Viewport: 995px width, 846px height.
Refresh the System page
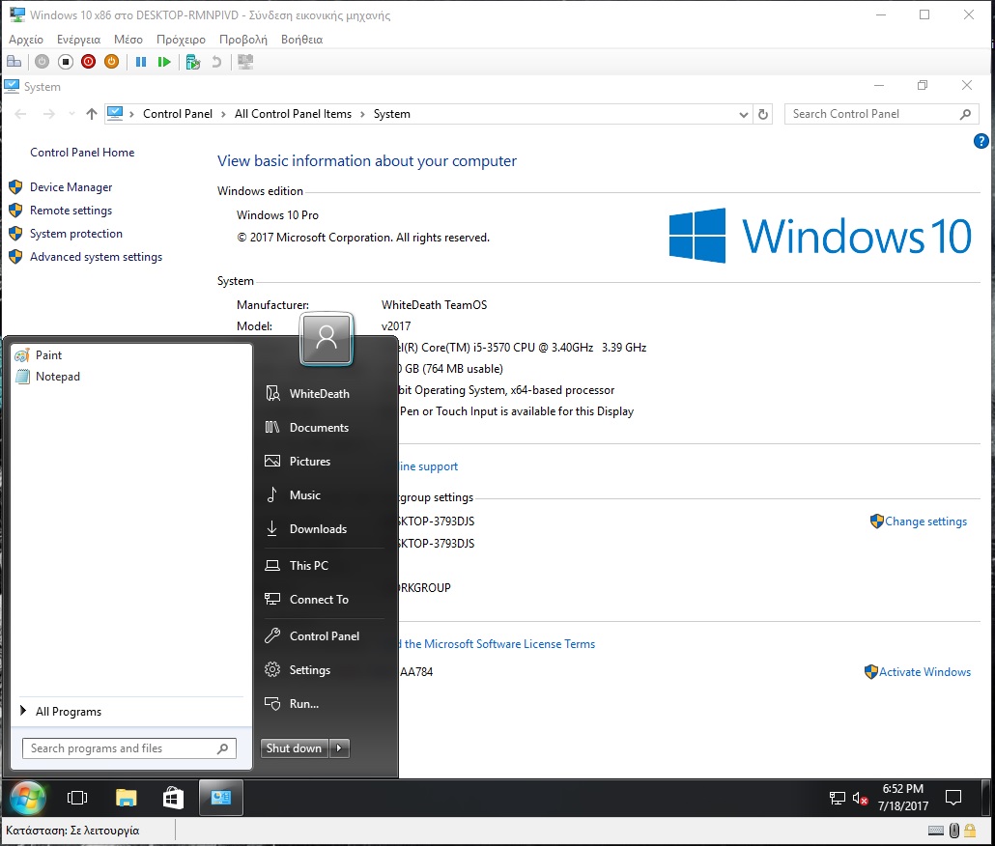click(763, 114)
